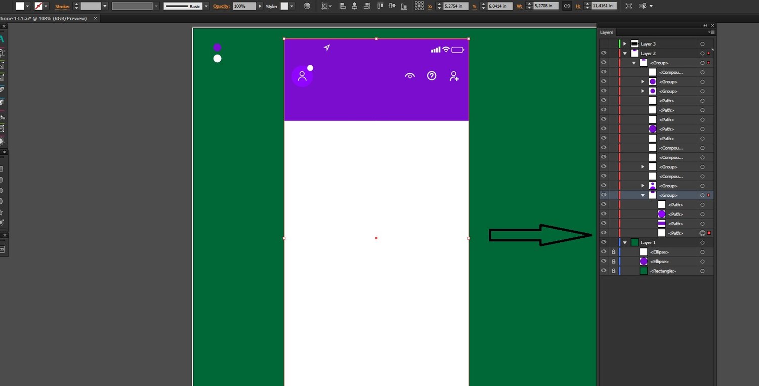Click the target circle of Layer 1
Image resolution: width=759 pixels, height=386 pixels.
(702, 243)
